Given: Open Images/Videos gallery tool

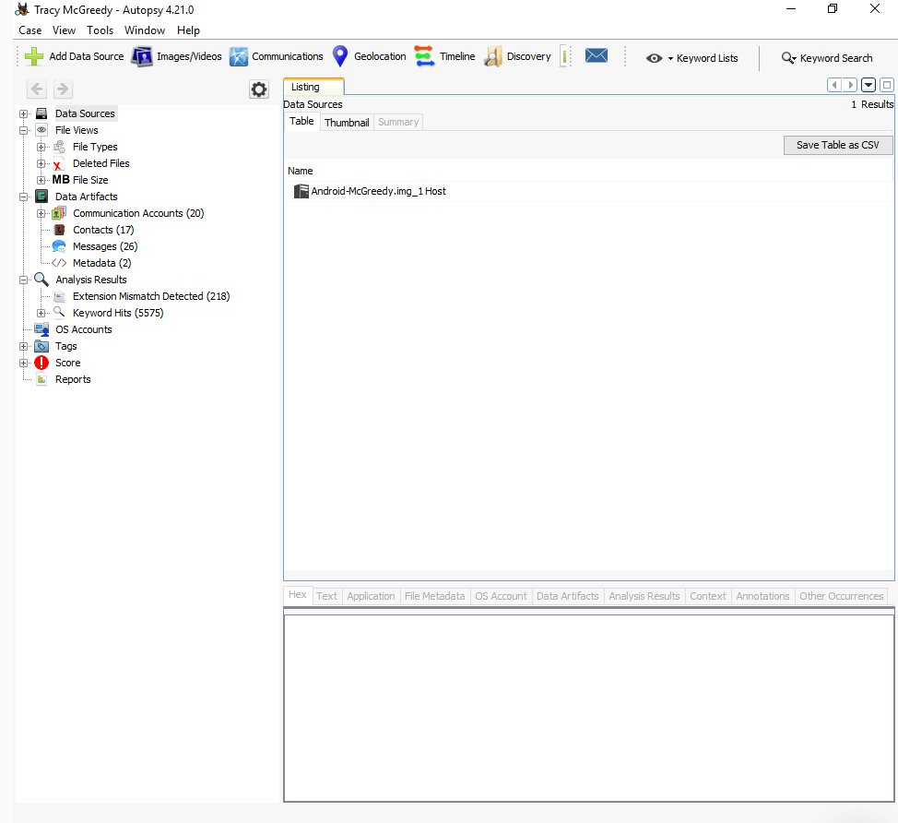Looking at the screenshot, I should 176,56.
